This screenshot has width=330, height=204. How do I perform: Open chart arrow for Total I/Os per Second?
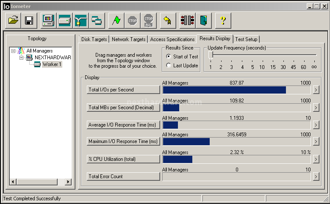tap(316, 90)
